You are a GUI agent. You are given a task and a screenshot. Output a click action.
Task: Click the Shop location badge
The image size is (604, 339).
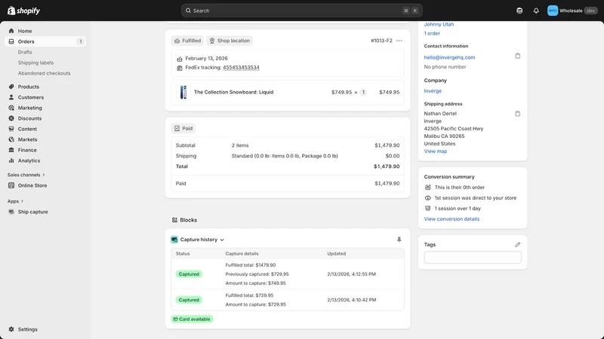click(230, 41)
